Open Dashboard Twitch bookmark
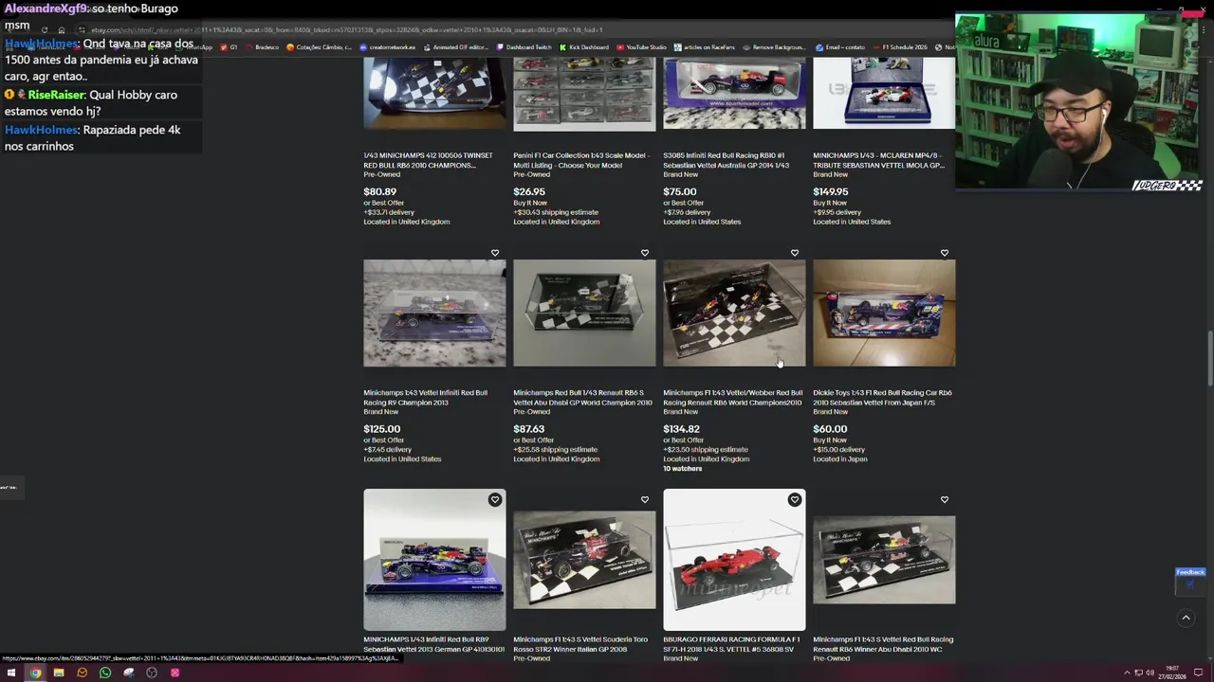 (524, 46)
